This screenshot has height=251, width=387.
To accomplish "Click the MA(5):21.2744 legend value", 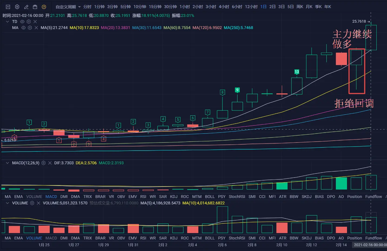I will tap(54, 28).
